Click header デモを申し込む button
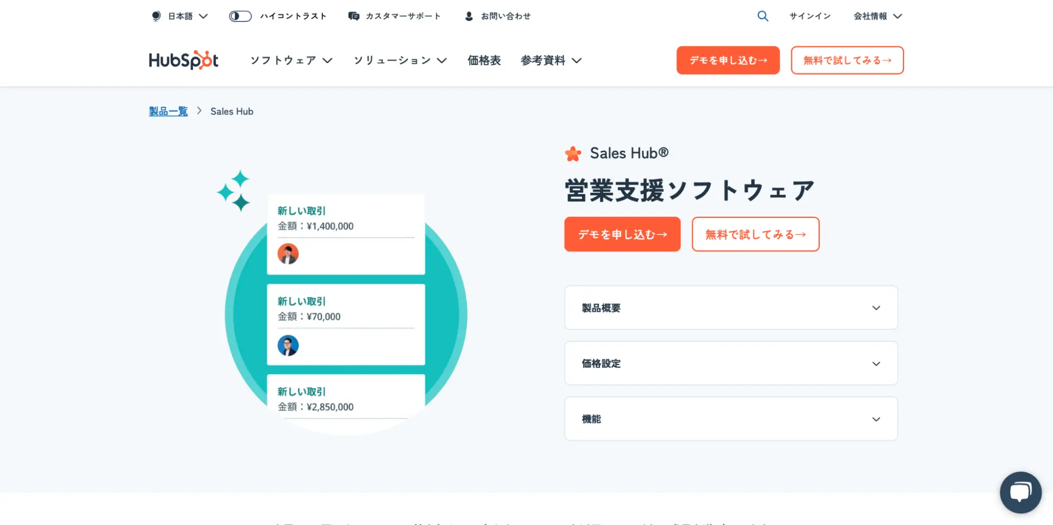1053x525 pixels. 728,60
